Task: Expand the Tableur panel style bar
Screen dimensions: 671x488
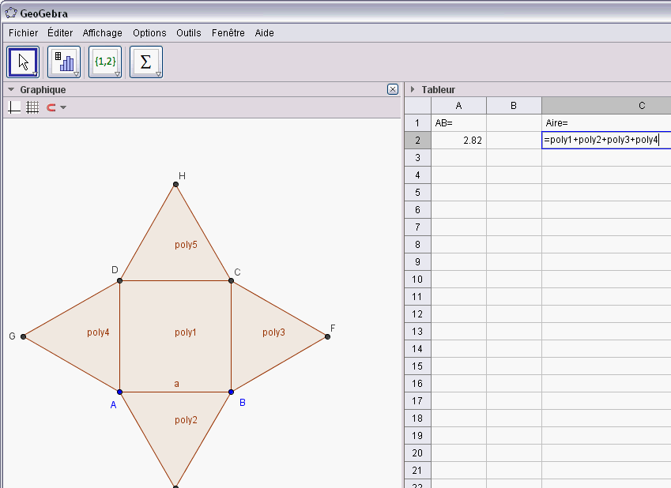Action: click(413, 90)
